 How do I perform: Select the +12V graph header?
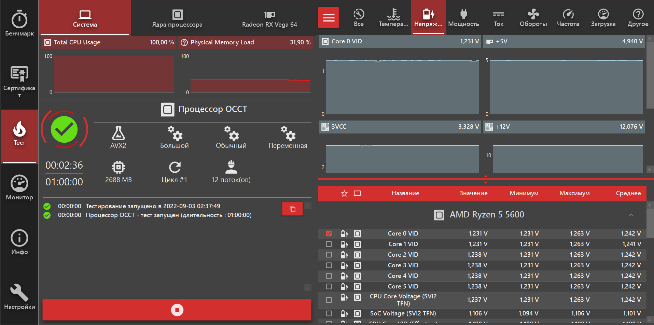pos(564,127)
